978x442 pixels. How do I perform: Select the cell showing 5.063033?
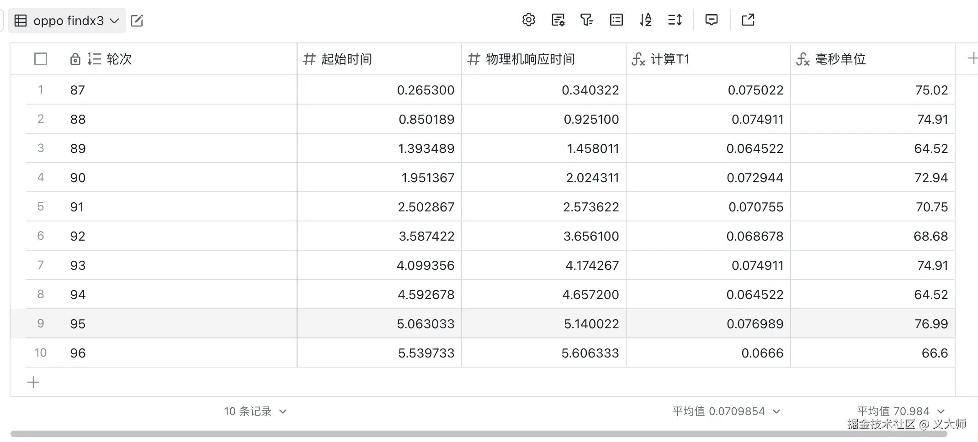379,324
